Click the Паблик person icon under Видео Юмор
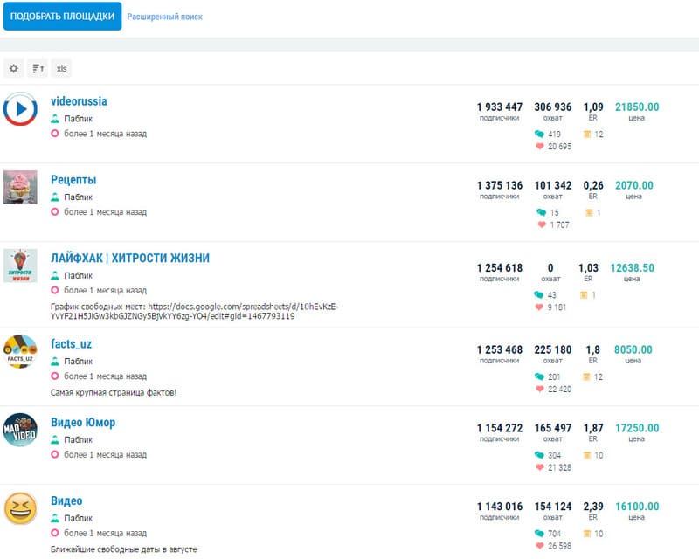This screenshot has height=559, width=699. point(55,440)
